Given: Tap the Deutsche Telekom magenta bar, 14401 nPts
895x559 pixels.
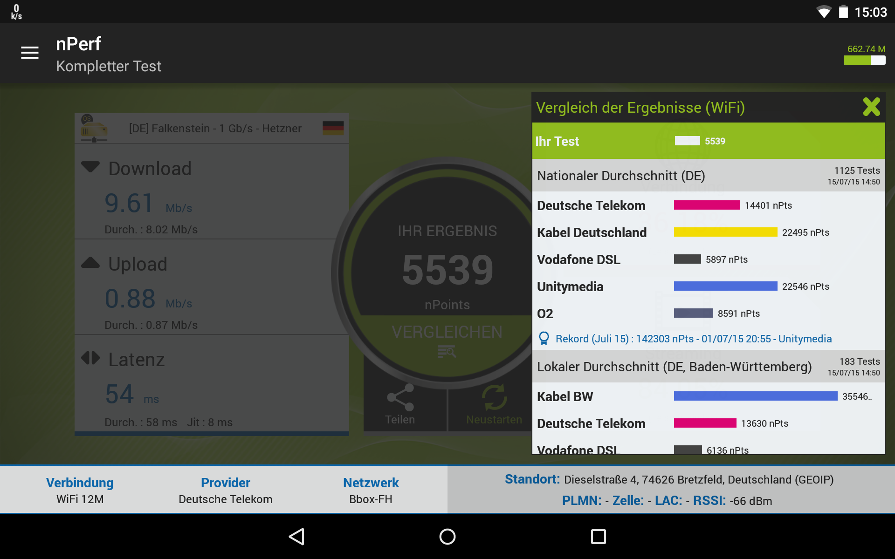Looking at the screenshot, I should point(707,205).
